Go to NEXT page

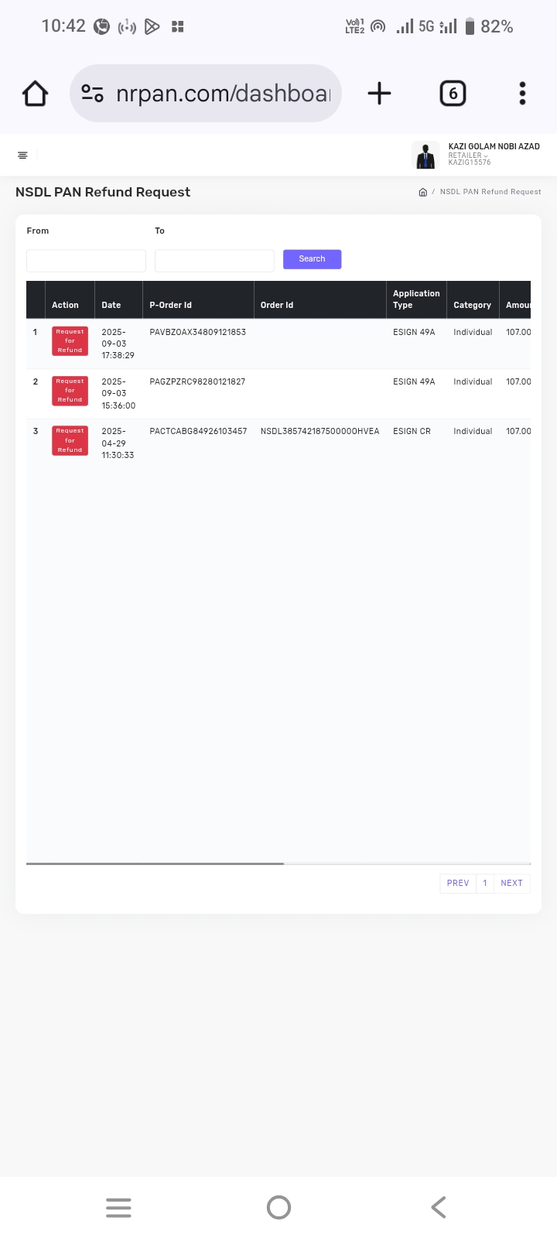[x=511, y=883]
